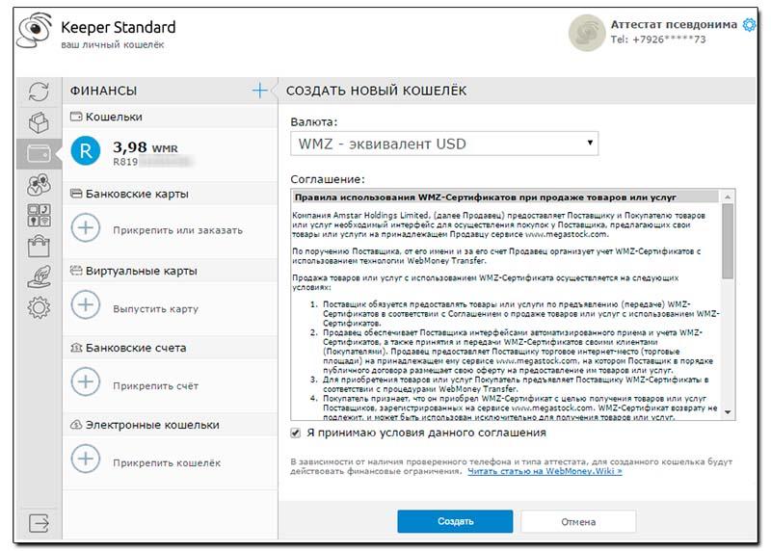Click the agreement scrollbar thumb

pos(728,242)
